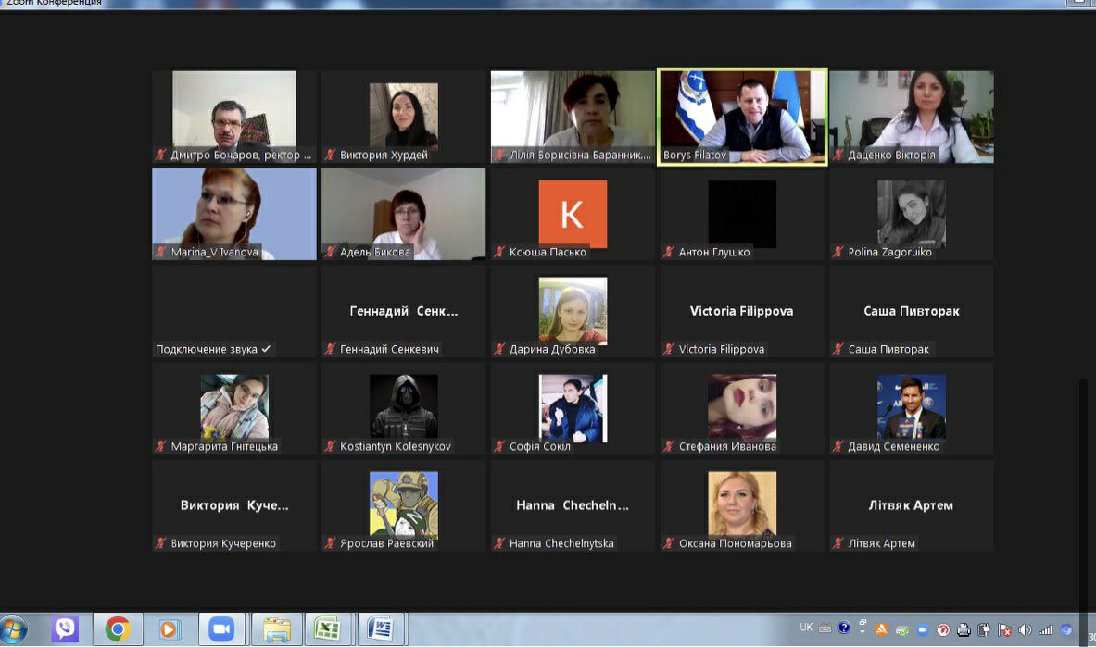The image size is (1096, 647).
Task: Click Polina Zagoruiko's grayscale profile photo
Action: click(912, 214)
